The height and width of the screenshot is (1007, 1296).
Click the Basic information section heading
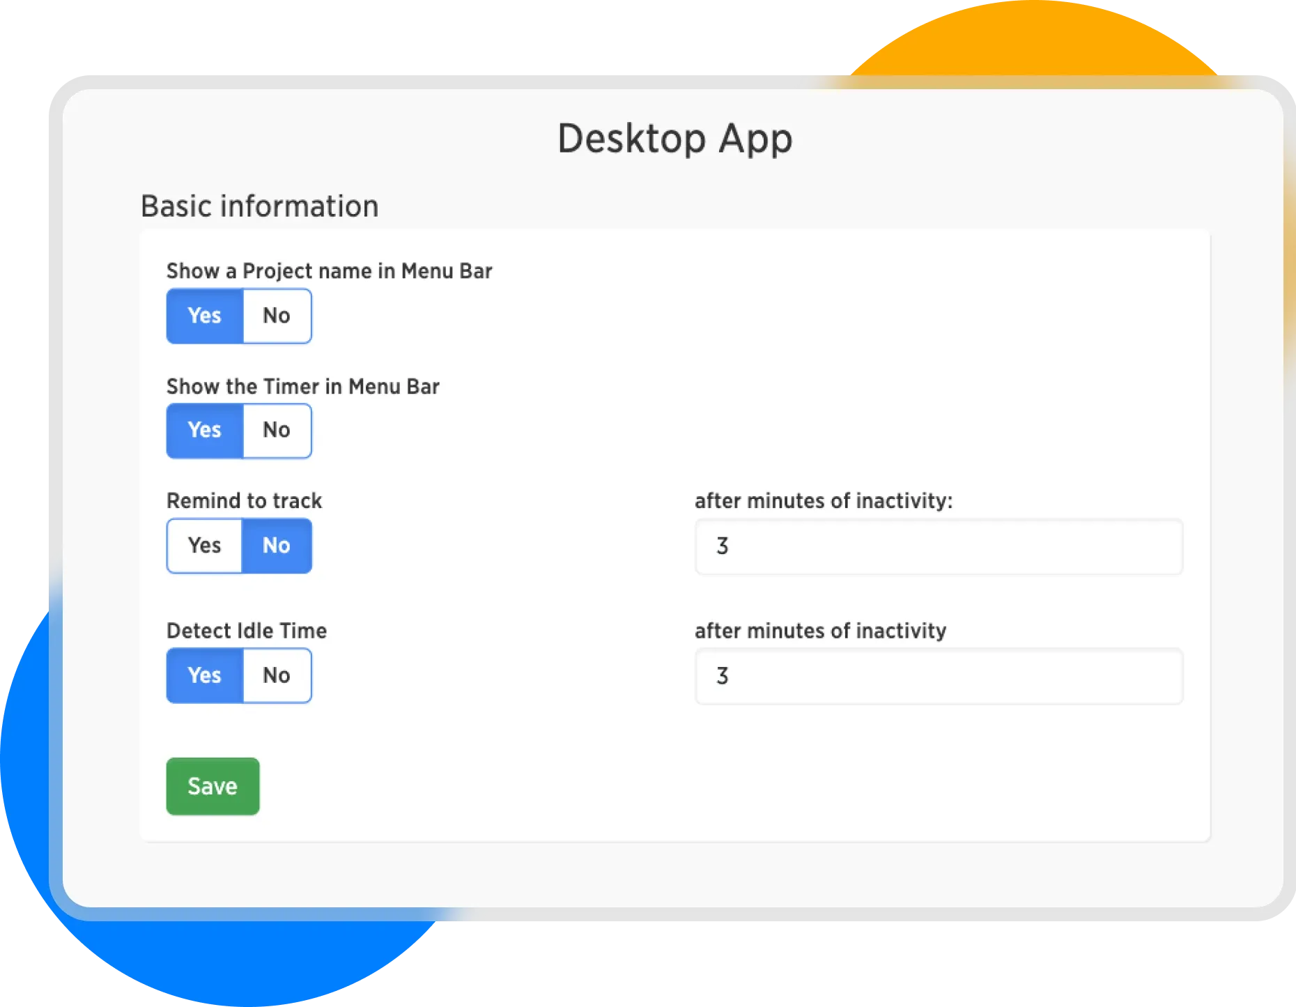(x=259, y=206)
